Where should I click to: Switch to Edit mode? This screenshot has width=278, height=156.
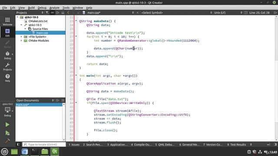pyautogui.click(x=7, y=33)
